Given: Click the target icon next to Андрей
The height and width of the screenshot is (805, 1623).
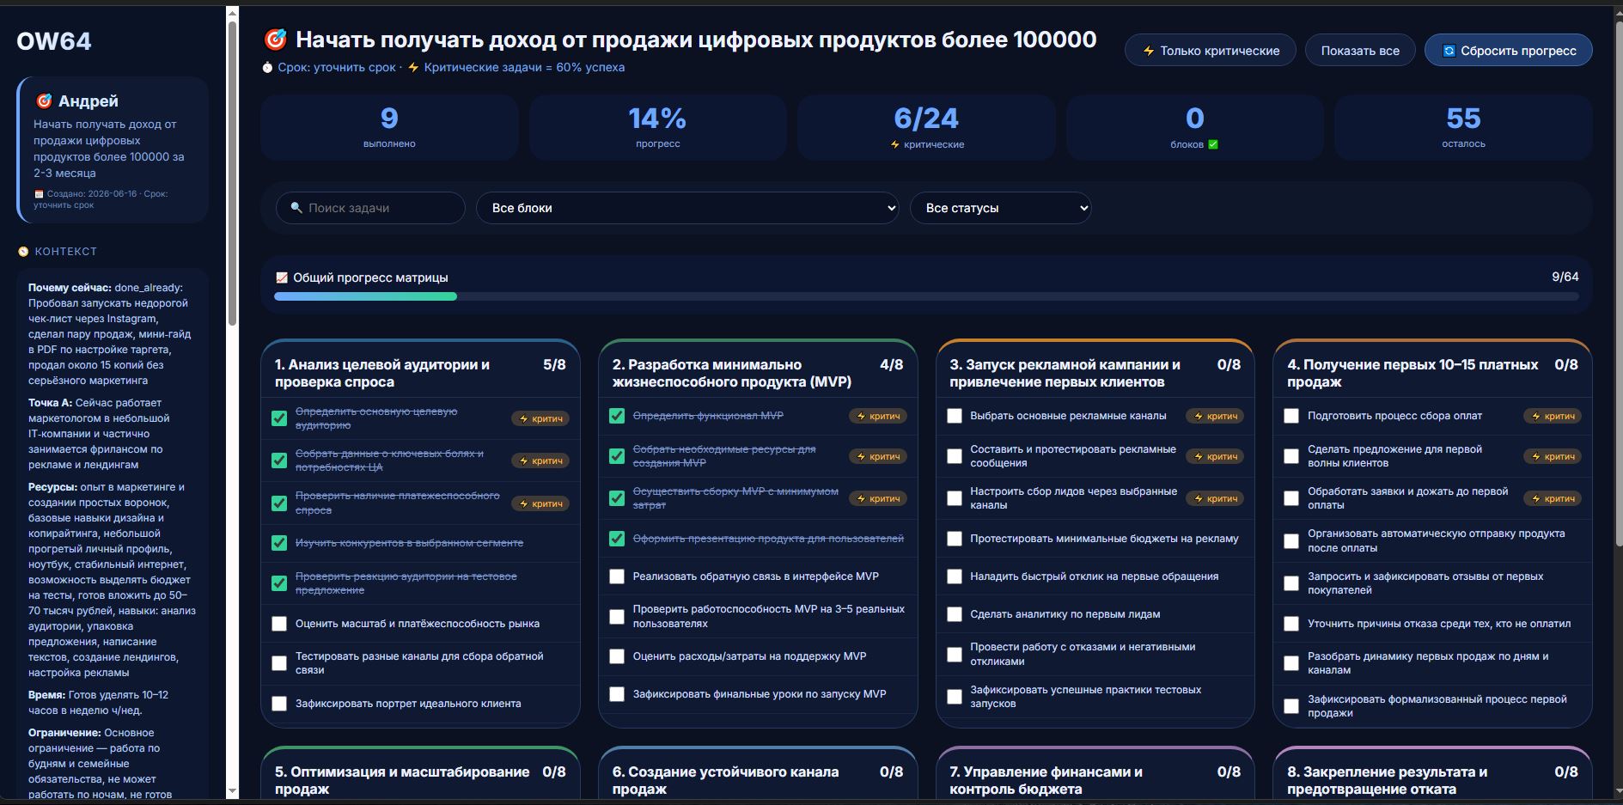Looking at the screenshot, I should pyautogui.click(x=44, y=101).
